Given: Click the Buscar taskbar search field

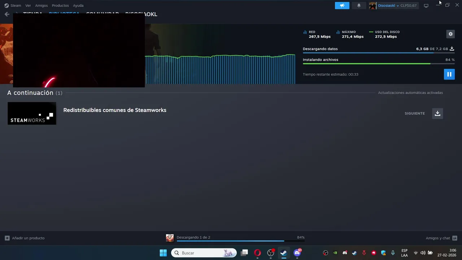Looking at the screenshot, I should (204, 253).
